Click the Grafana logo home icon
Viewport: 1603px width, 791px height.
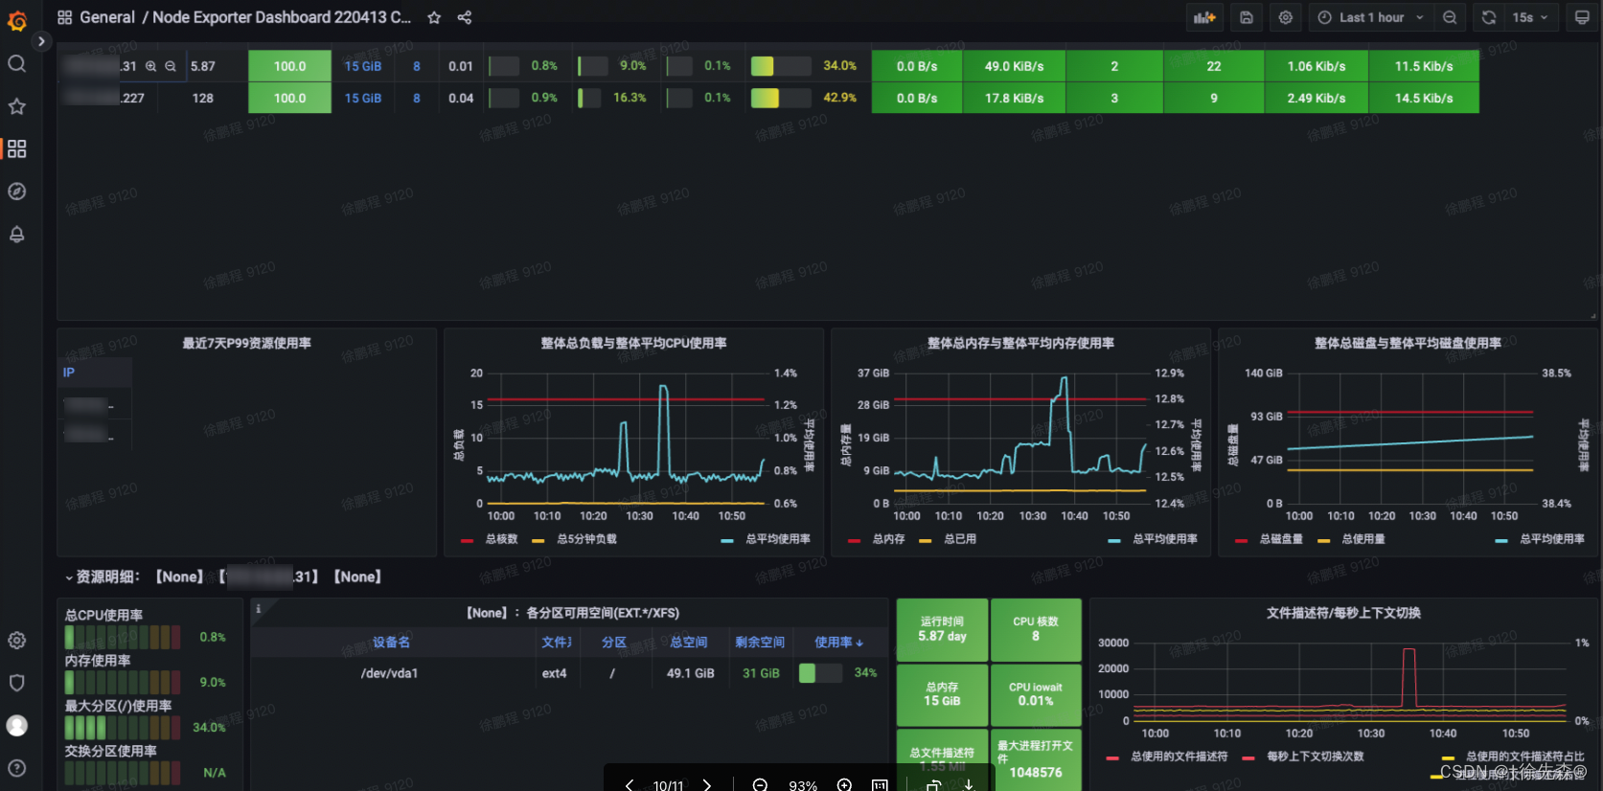click(x=16, y=20)
